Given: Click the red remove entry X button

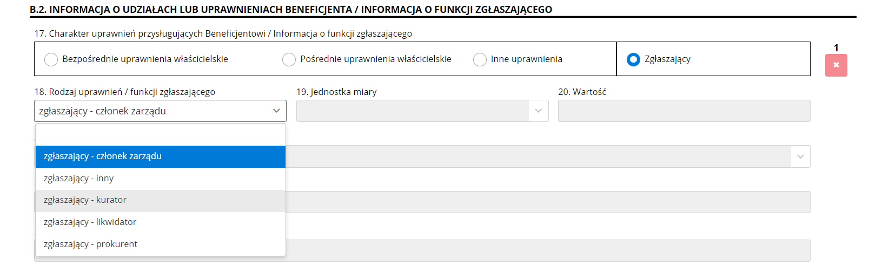Looking at the screenshot, I should pos(835,65).
